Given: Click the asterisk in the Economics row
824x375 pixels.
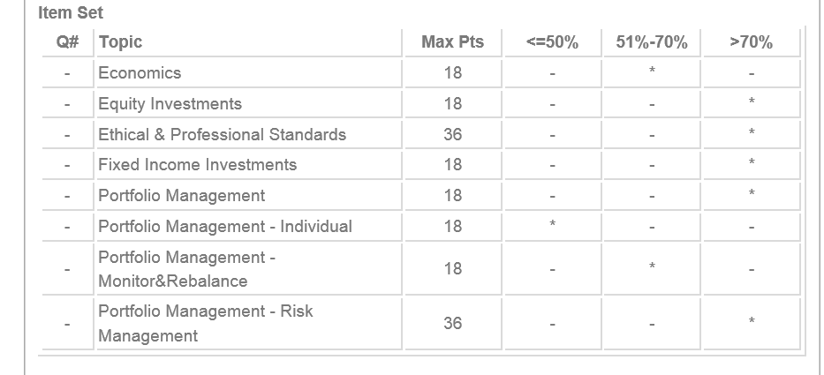Looking at the screenshot, I should coord(652,72).
